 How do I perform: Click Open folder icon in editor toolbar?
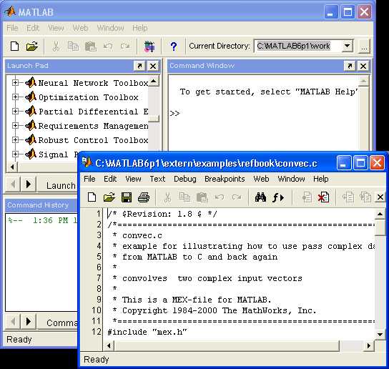(x=109, y=197)
